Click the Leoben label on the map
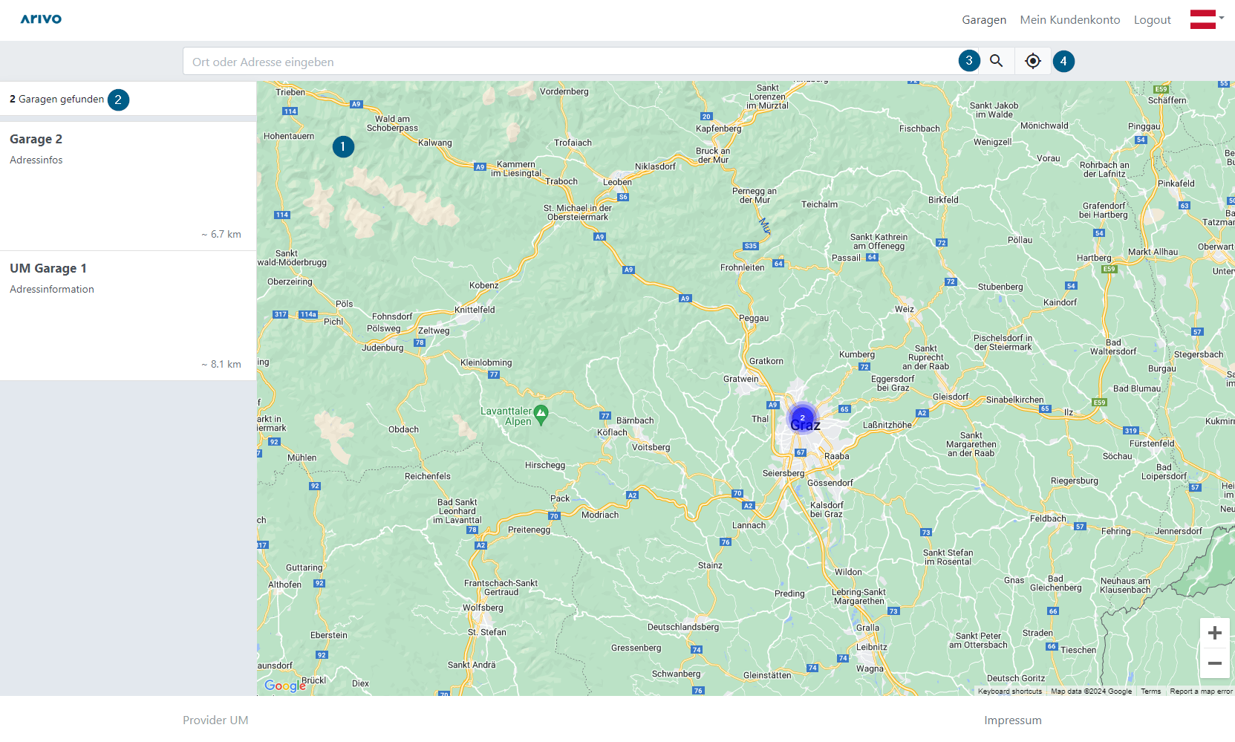Viewport: 1235px width, 742px height. click(617, 182)
